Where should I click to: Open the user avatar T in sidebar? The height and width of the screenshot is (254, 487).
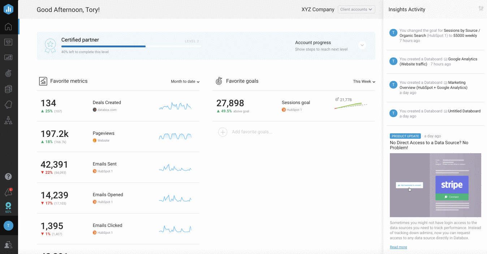[x=8, y=225]
